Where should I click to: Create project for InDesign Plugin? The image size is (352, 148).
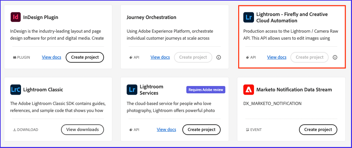(85, 57)
